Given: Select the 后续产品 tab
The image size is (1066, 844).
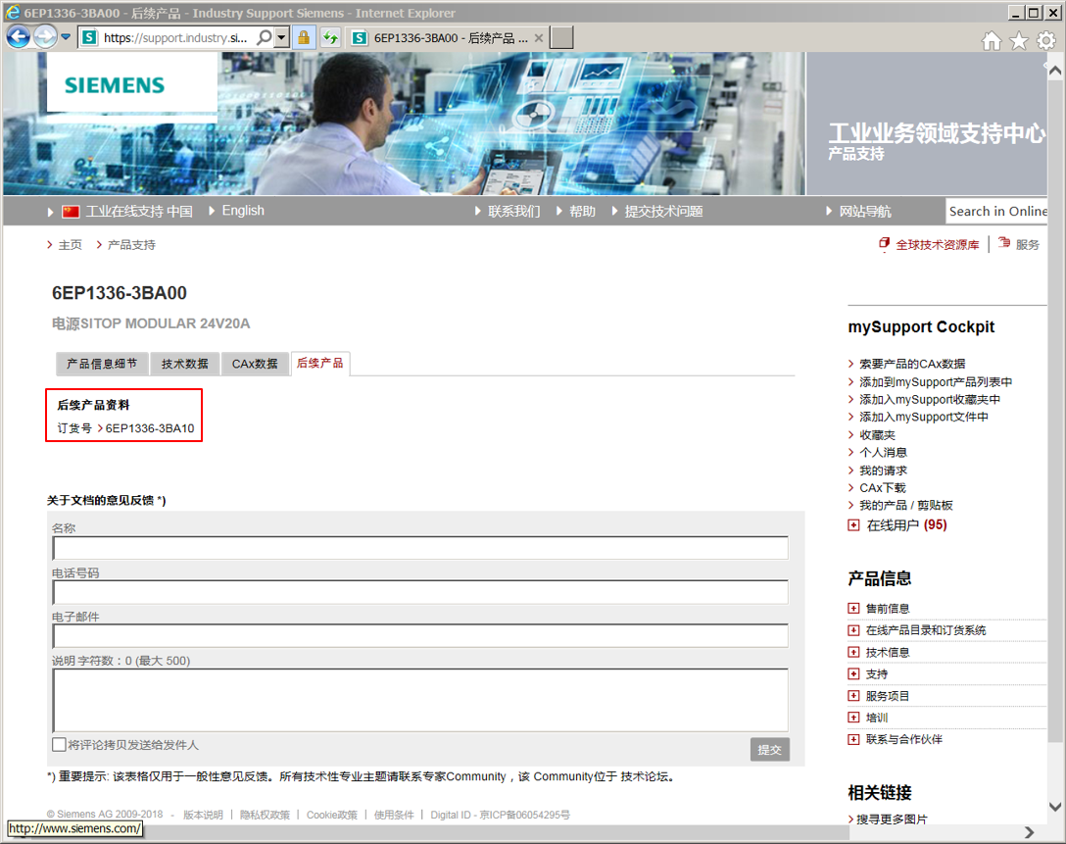Looking at the screenshot, I should (320, 363).
